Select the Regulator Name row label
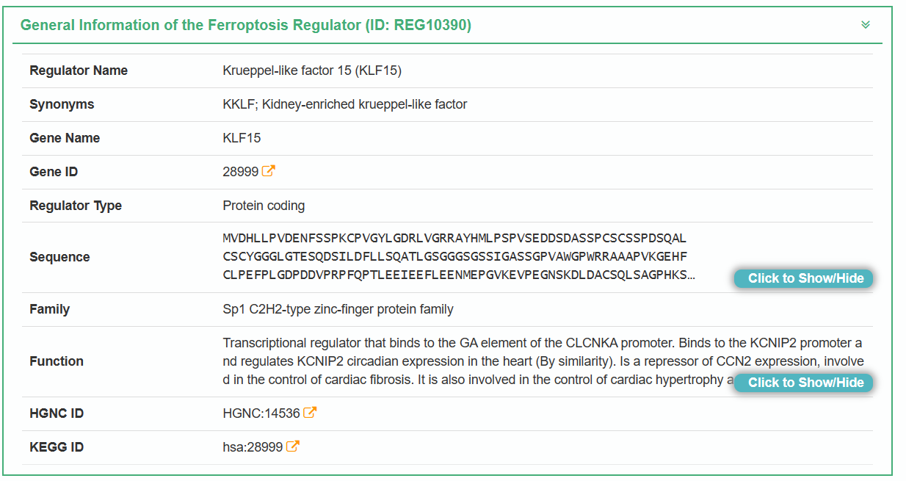This screenshot has width=906, height=481. pos(79,70)
